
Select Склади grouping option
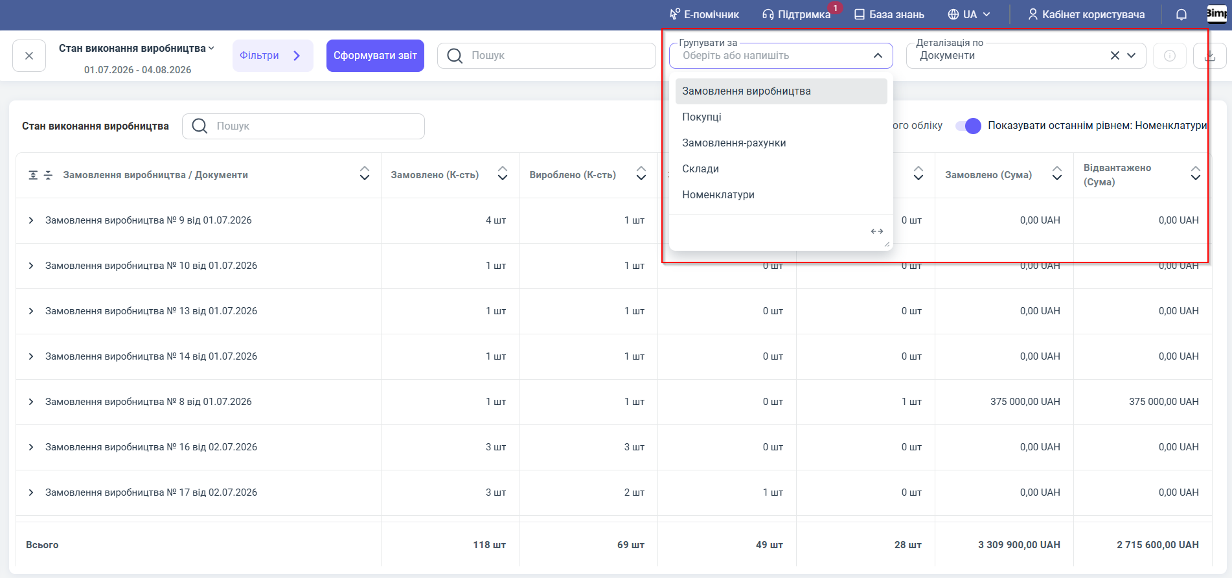(x=781, y=169)
